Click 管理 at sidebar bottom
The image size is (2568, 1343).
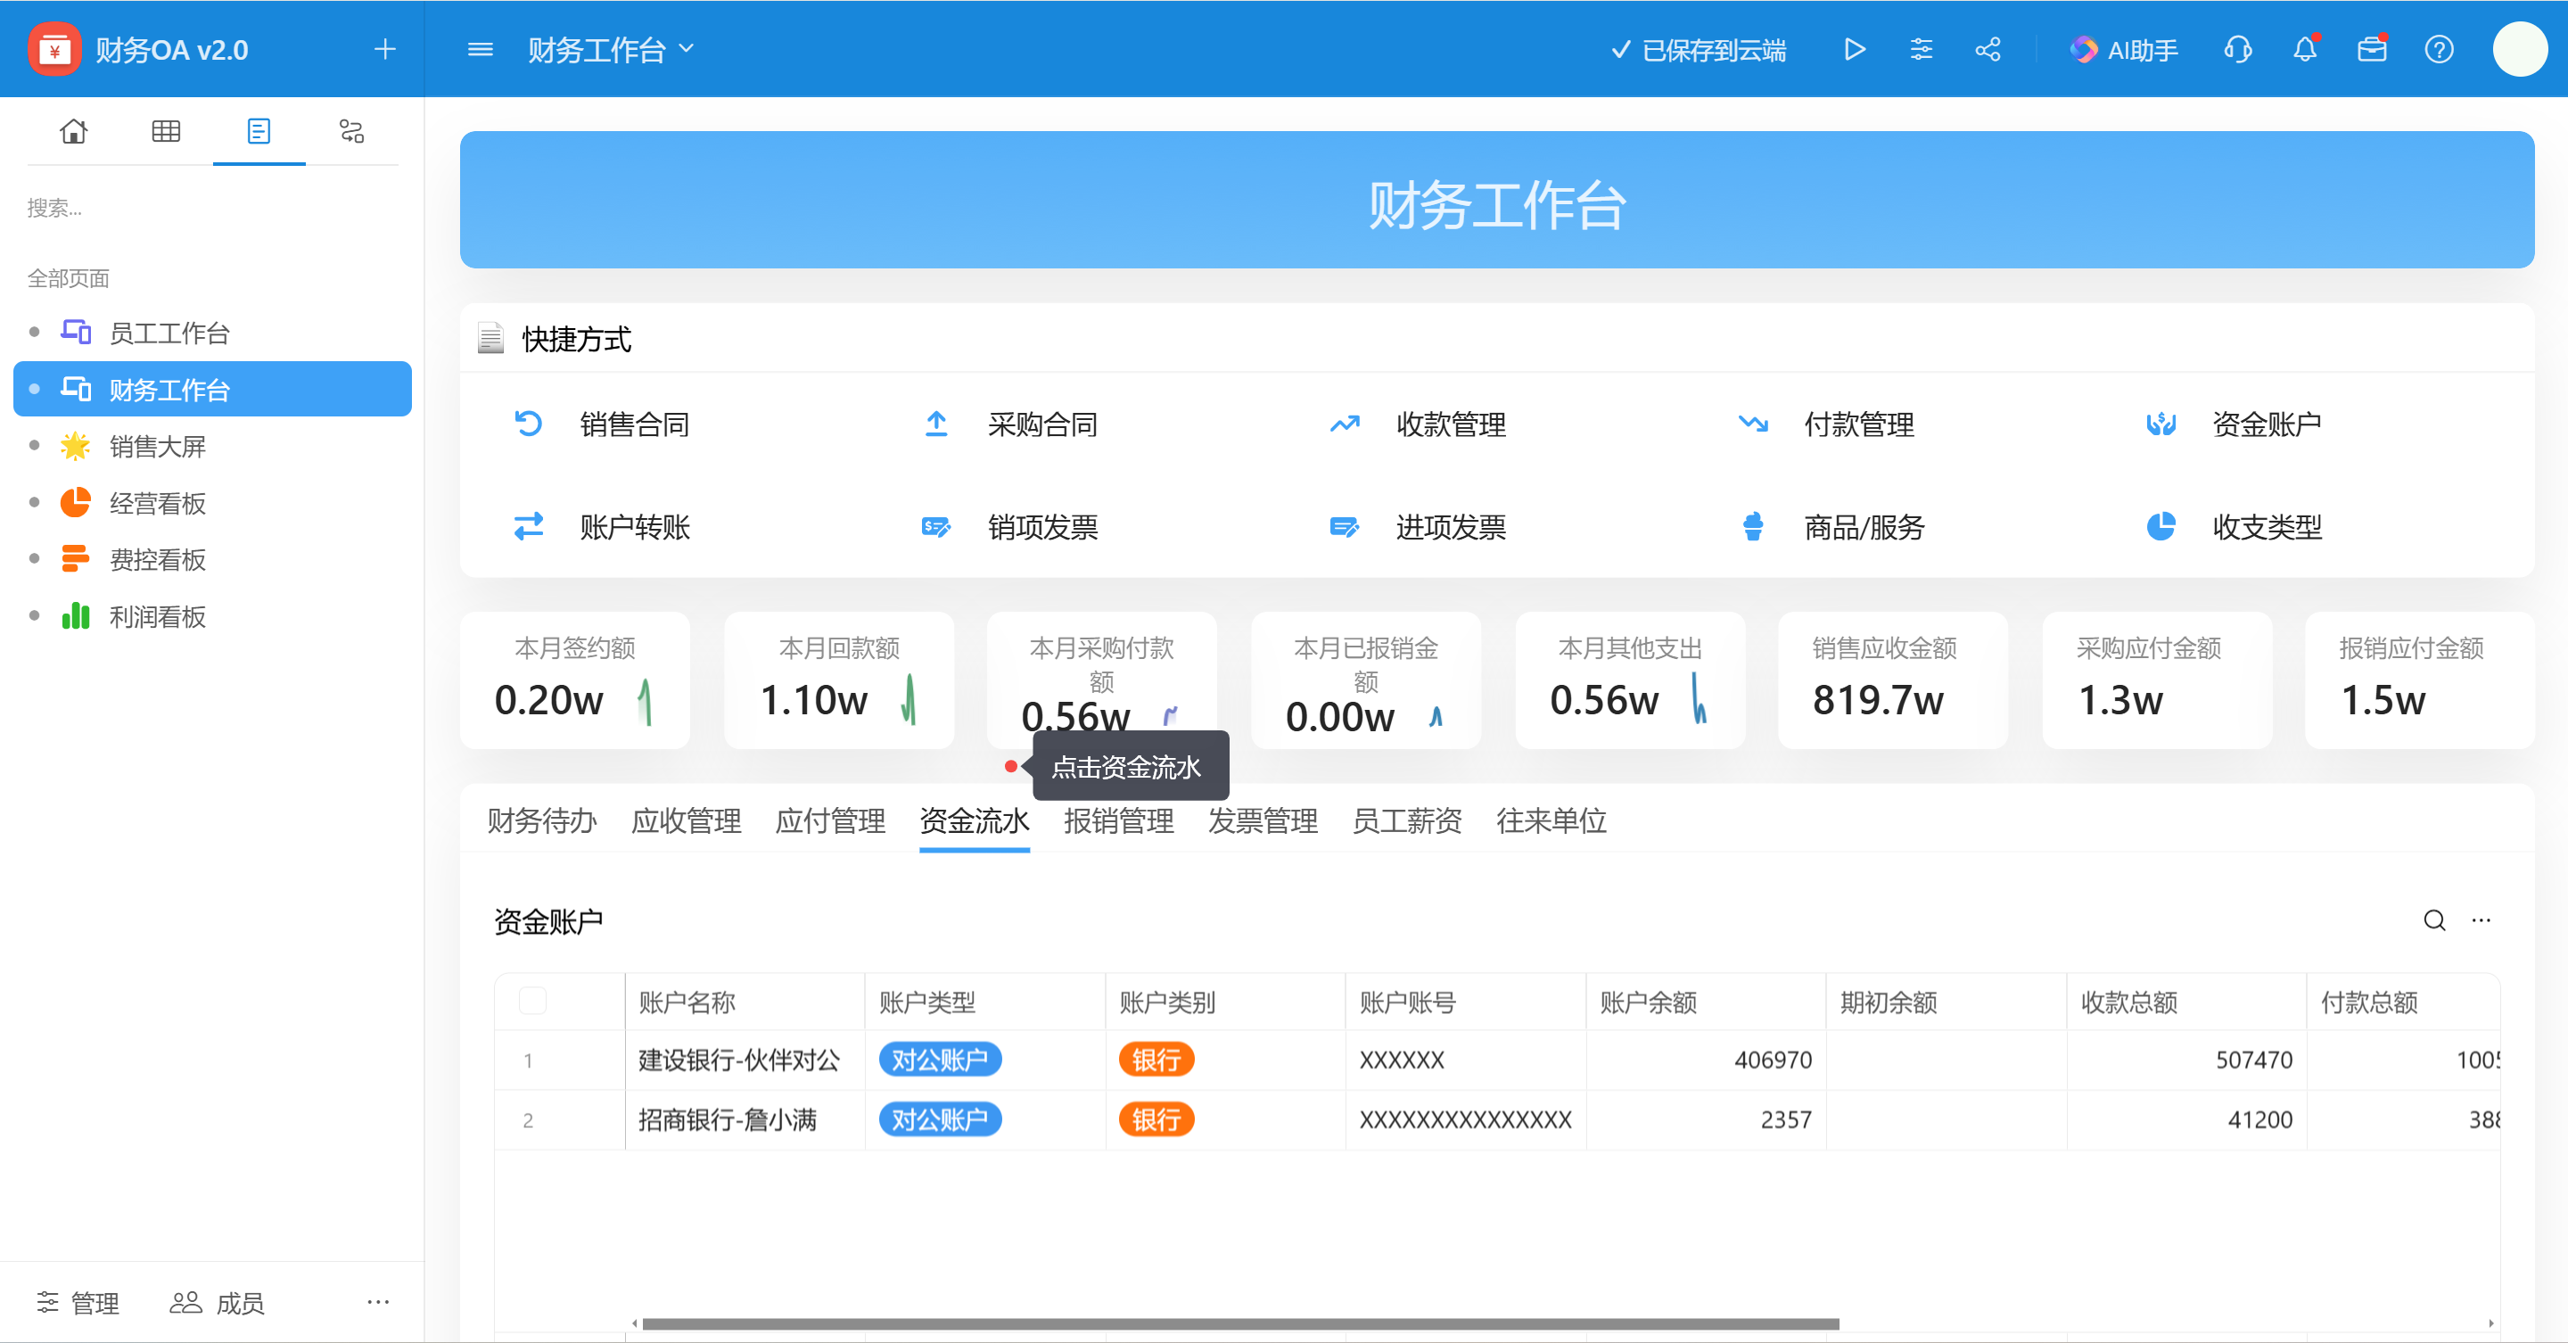tap(78, 1302)
